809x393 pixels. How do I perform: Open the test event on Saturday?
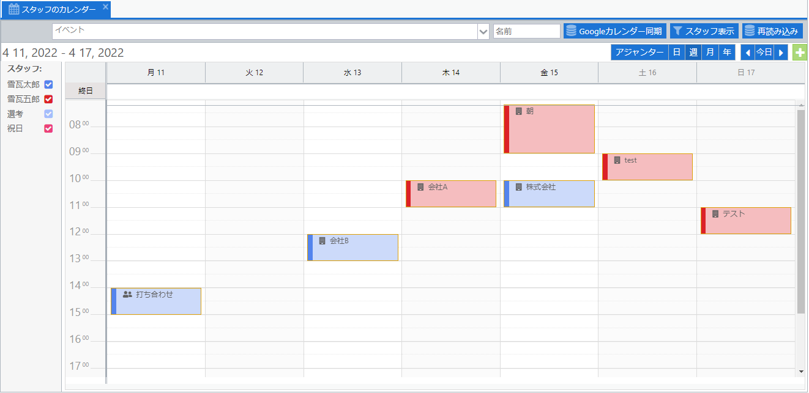point(647,167)
